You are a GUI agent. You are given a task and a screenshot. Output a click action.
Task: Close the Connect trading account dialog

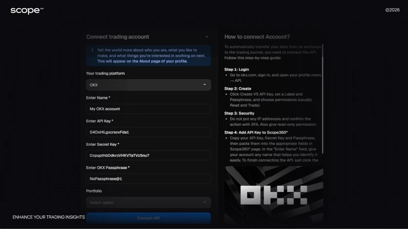(207, 37)
